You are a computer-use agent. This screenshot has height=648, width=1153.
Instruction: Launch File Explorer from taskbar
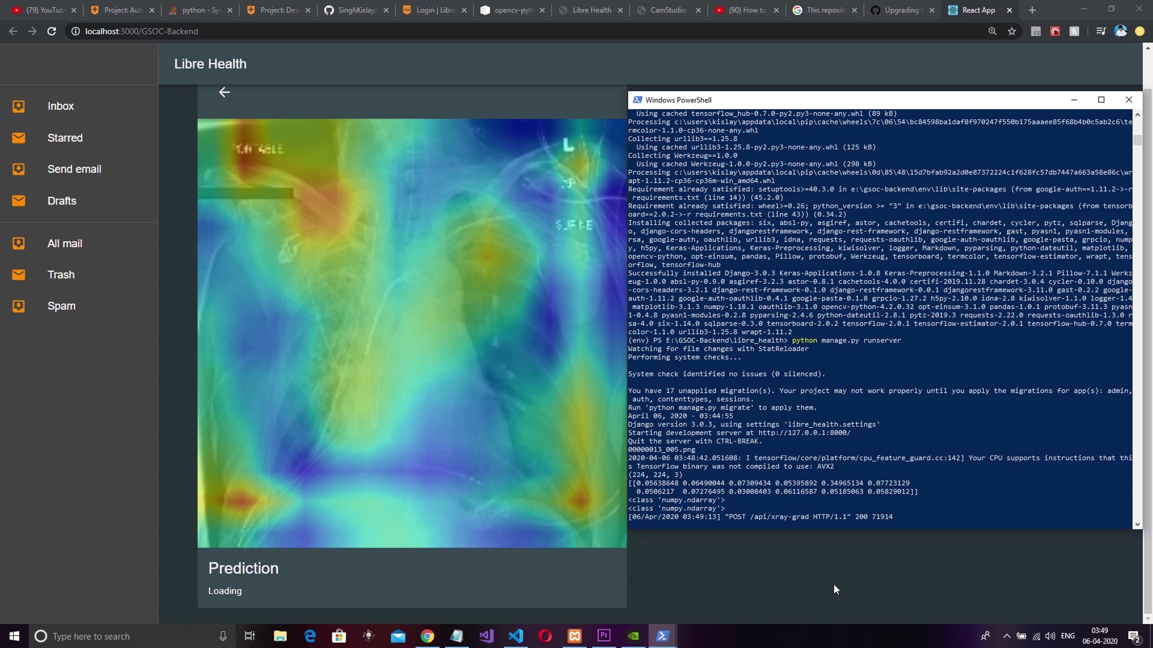(x=280, y=636)
